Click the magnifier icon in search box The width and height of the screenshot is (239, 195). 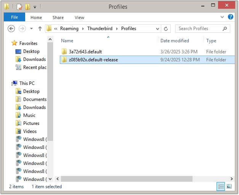tap(225, 29)
